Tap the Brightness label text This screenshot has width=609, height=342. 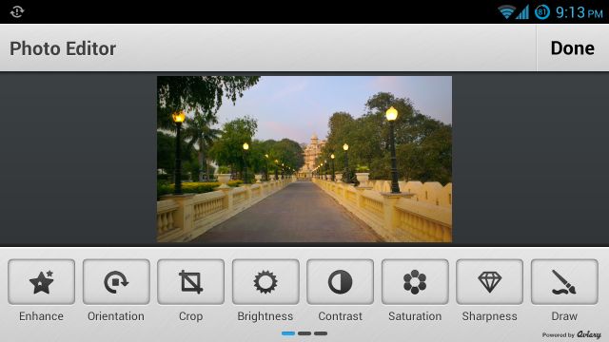(x=265, y=316)
